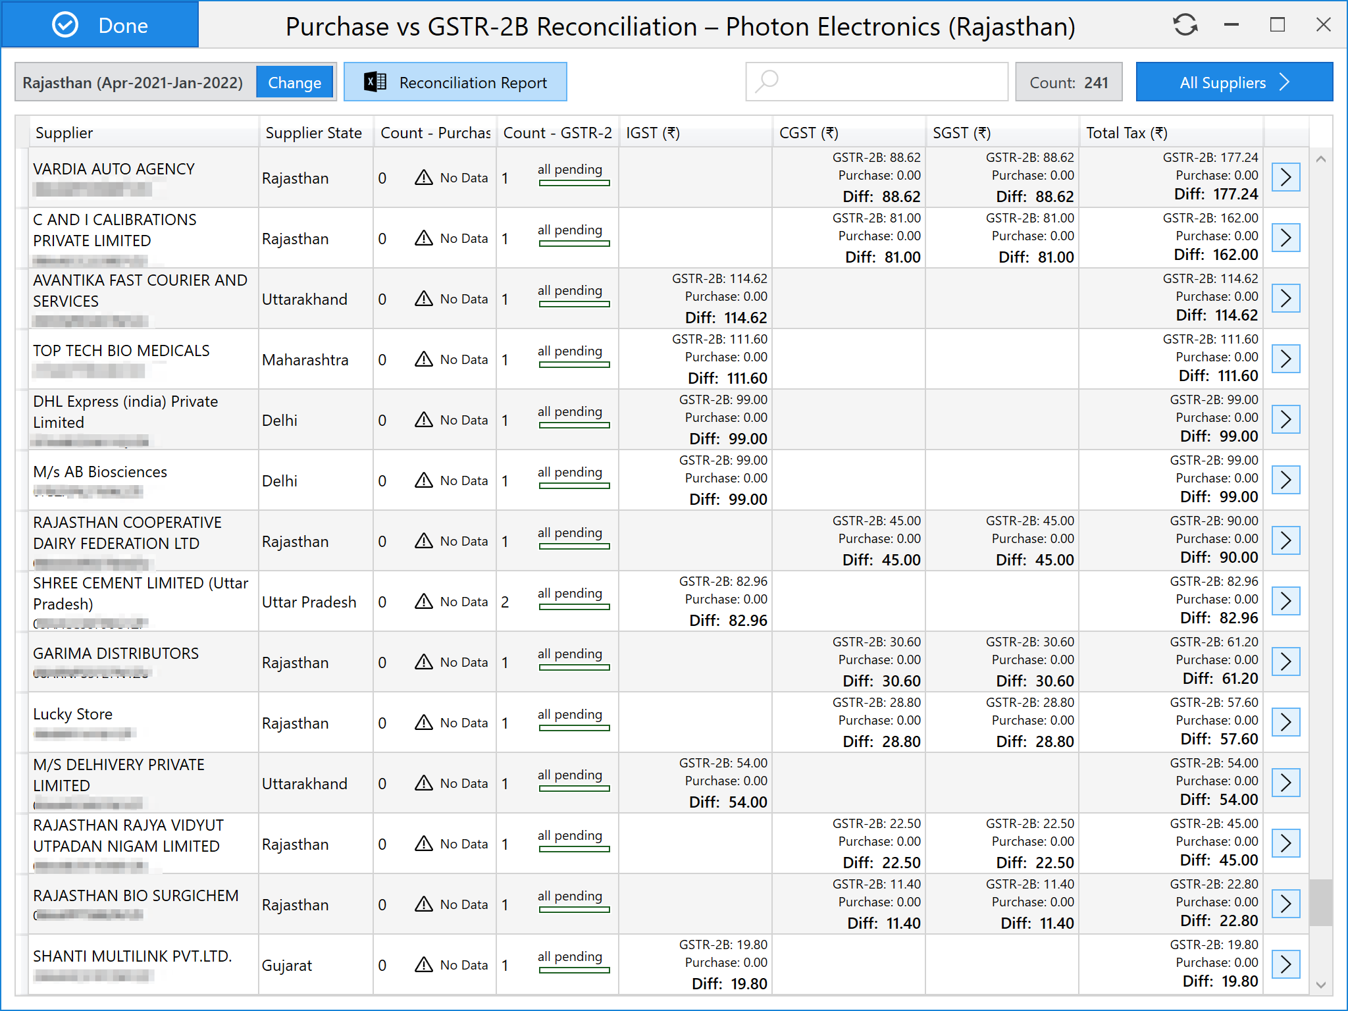1348x1011 pixels.
Task: Click the Done checkmark icon
Action: click(x=65, y=25)
